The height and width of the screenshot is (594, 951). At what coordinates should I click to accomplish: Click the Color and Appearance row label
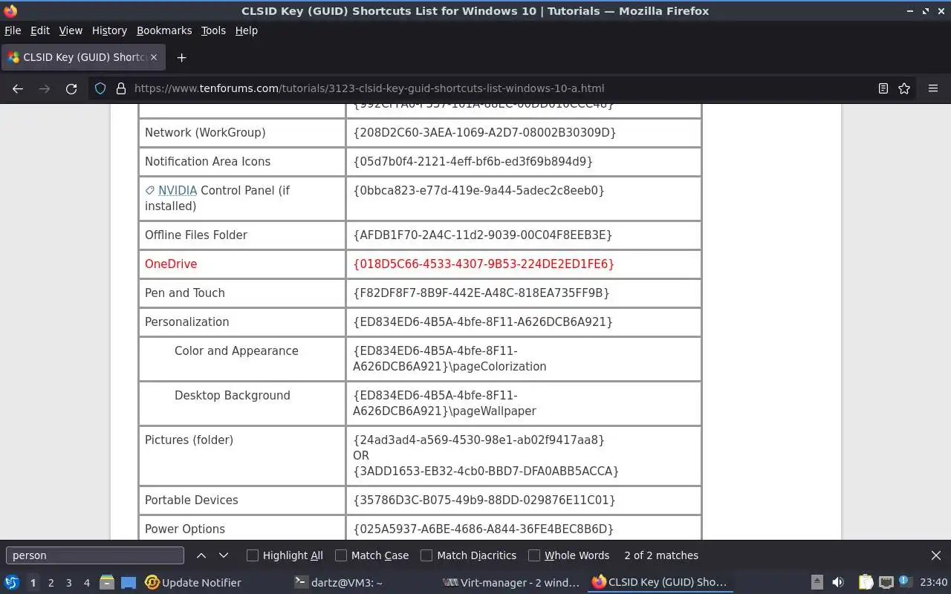(236, 351)
